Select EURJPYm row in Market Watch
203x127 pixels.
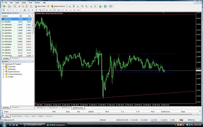coord(17,47)
